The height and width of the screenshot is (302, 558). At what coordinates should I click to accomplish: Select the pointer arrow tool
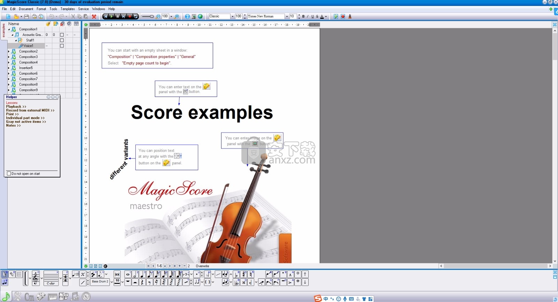[5, 274]
